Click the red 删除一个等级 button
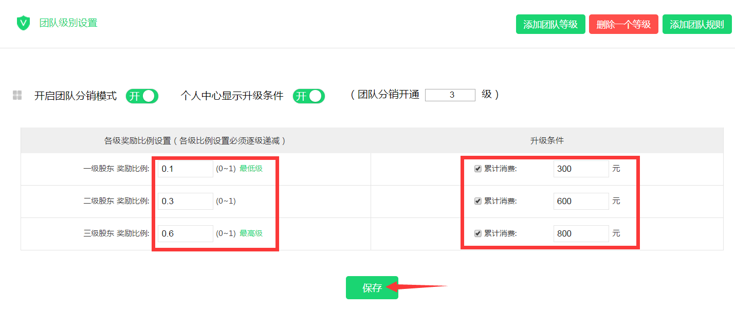This screenshot has height=309, width=735. pos(623,24)
